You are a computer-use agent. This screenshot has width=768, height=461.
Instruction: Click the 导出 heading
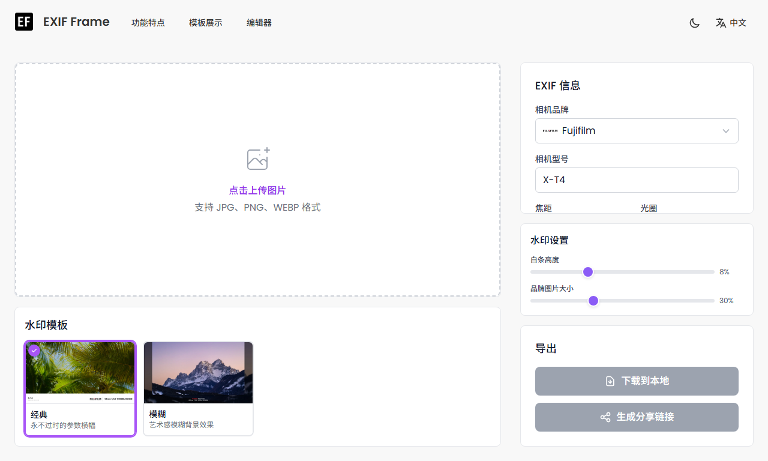pyautogui.click(x=546, y=349)
